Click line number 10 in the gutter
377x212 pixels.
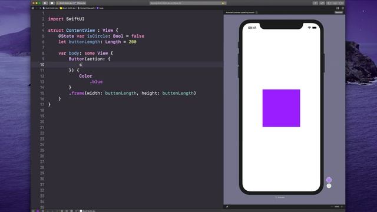[x=42, y=64]
